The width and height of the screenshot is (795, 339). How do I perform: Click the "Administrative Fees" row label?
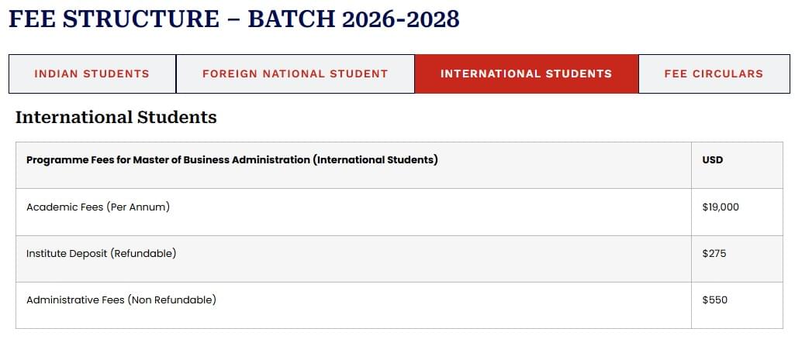click(74, 300)
